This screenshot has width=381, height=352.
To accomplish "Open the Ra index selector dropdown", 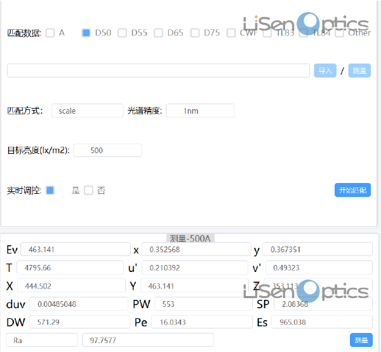I will (42, 340).
